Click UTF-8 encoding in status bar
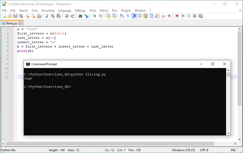The width and height of the screenshot is (243, 153). point(204,150)
